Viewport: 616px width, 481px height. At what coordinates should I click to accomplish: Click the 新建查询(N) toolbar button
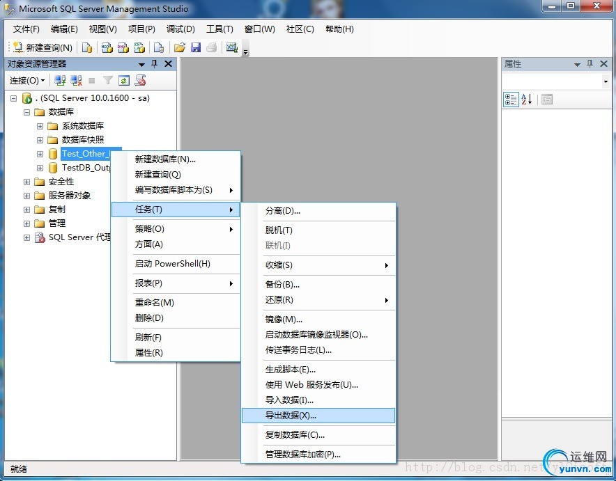(43, 48)
